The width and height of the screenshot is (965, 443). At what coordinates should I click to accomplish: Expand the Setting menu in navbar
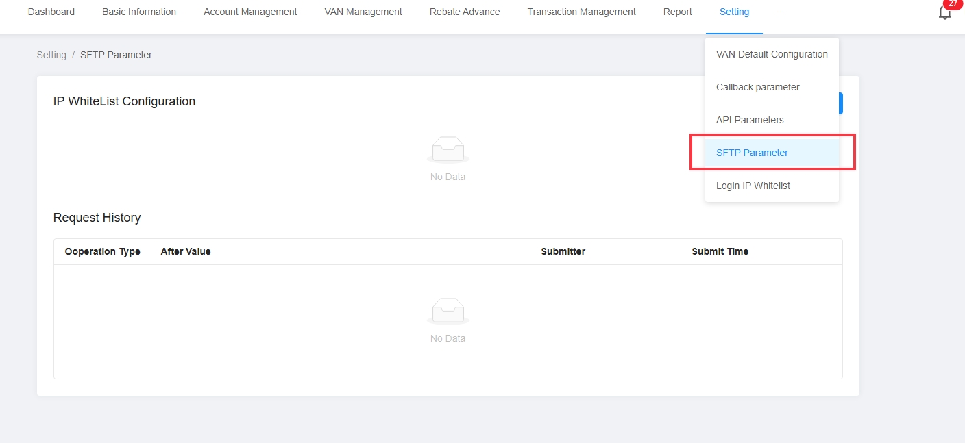pos(734,12)
